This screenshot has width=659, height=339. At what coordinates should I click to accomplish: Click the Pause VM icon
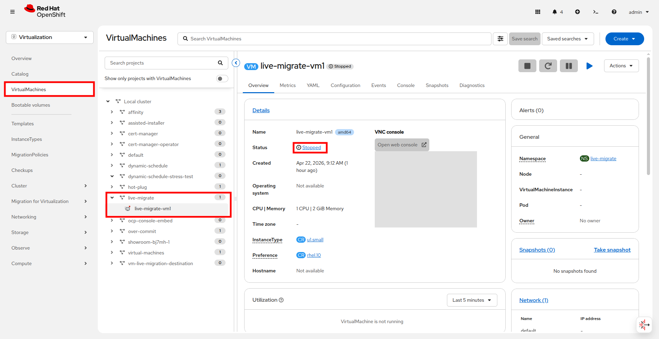(x=569, y=66)
